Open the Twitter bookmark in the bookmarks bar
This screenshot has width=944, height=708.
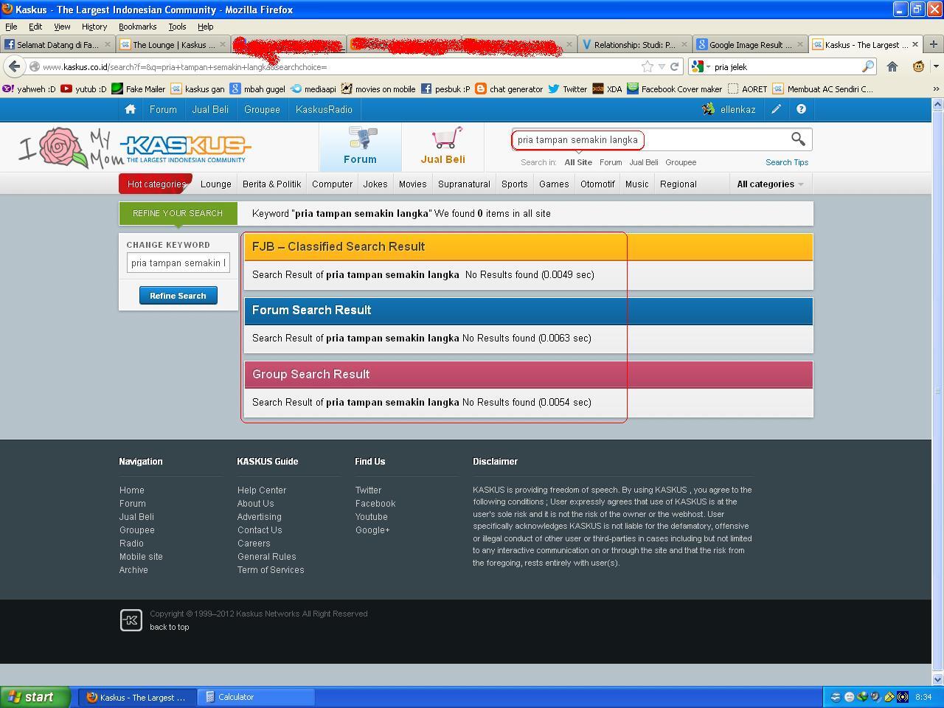pyautogui.click(x=567, y=88)
